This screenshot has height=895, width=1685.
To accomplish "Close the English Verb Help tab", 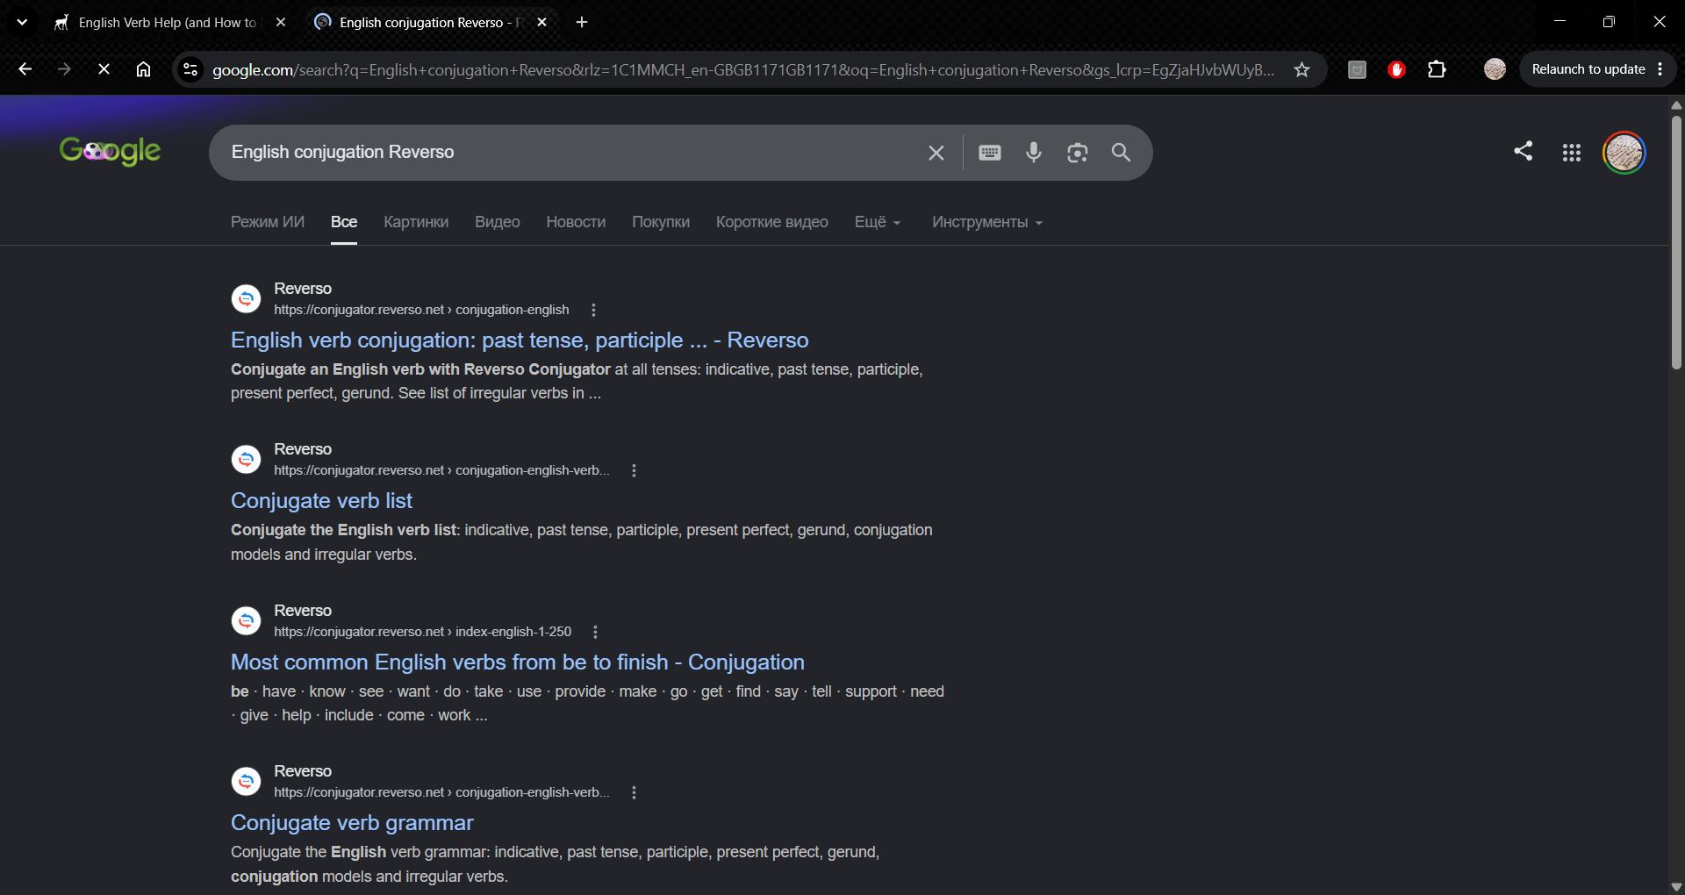I will [x=281, y=22].
